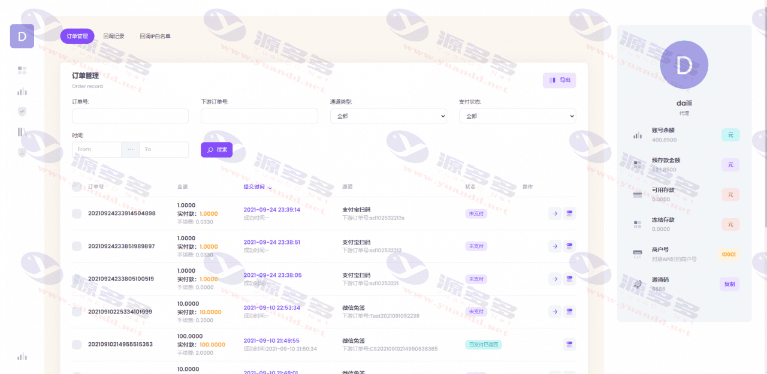Viewport: 767px width, 374px height.
Task: Switch to the 回调IP白名单 tab
Action: 155,36
